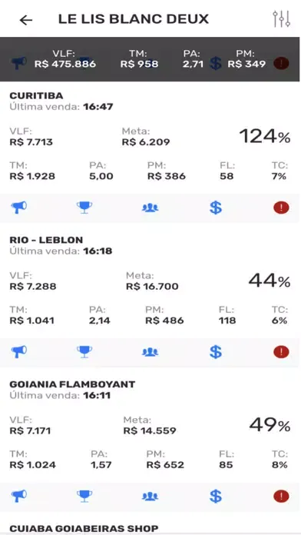
Task: Tap the dollar icon for Goiania Flamboyant
Action: pyautogui.click(x=216, y=496)
